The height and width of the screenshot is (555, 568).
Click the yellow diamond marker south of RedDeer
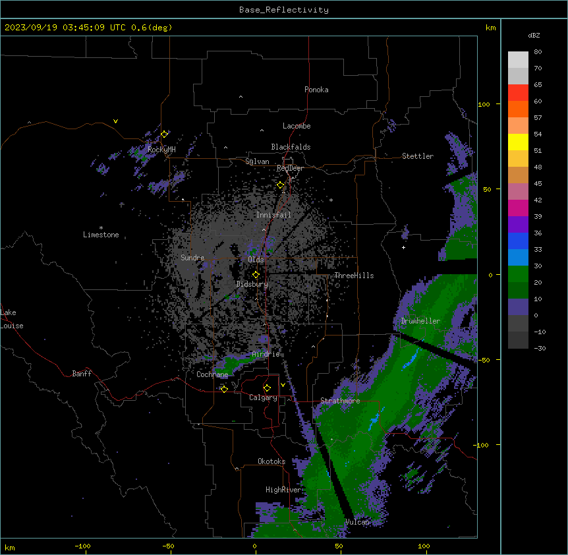pos(281,185)
